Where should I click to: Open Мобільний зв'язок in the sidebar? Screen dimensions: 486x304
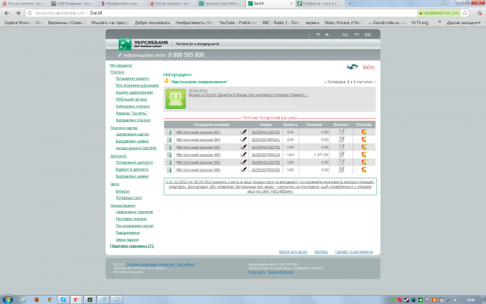tap(131, 99)
